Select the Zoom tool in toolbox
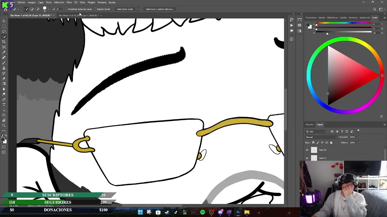This screenshot has height=217, width=387. click(4, 125)
